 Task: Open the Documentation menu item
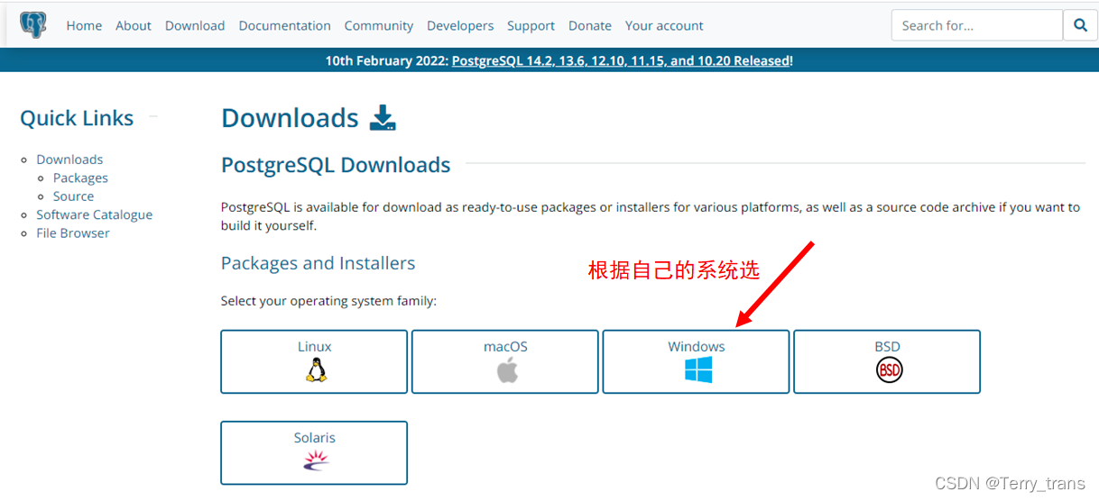284,26
